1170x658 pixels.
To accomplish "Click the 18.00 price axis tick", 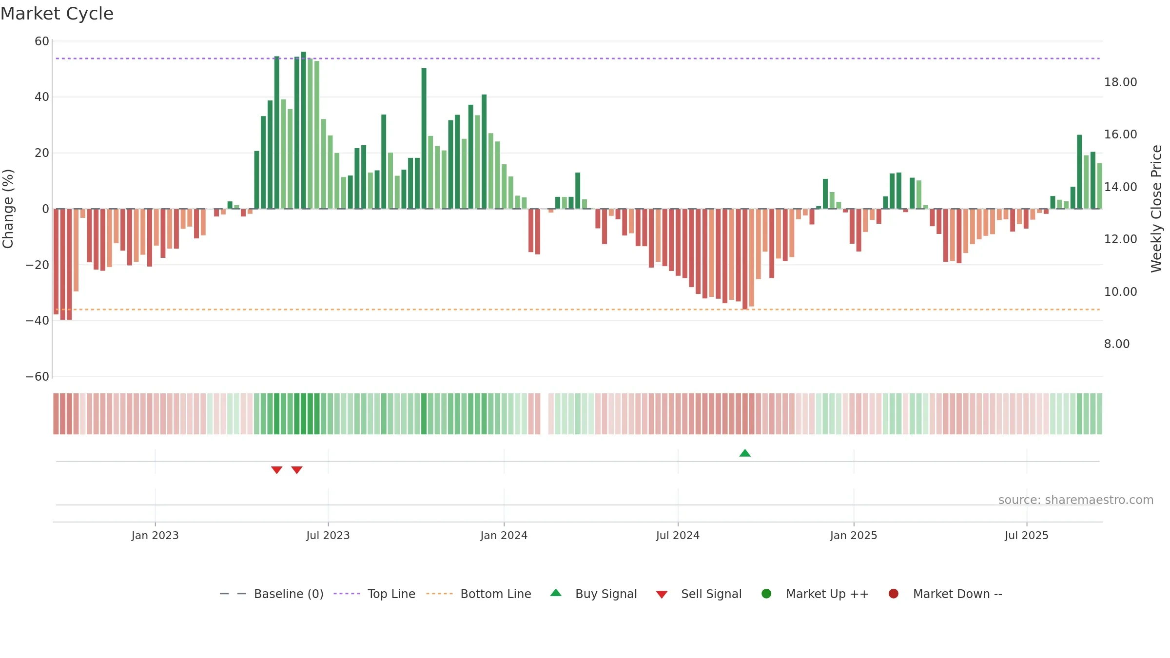I will pyautogui.click(x=1120, y=82).
